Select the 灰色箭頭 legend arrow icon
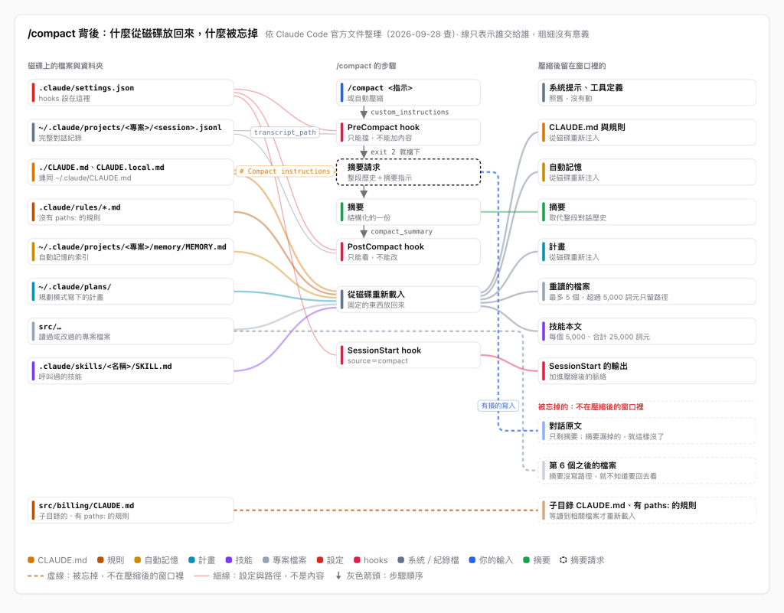Screen dimensions: 784x613 click(338, 576)
